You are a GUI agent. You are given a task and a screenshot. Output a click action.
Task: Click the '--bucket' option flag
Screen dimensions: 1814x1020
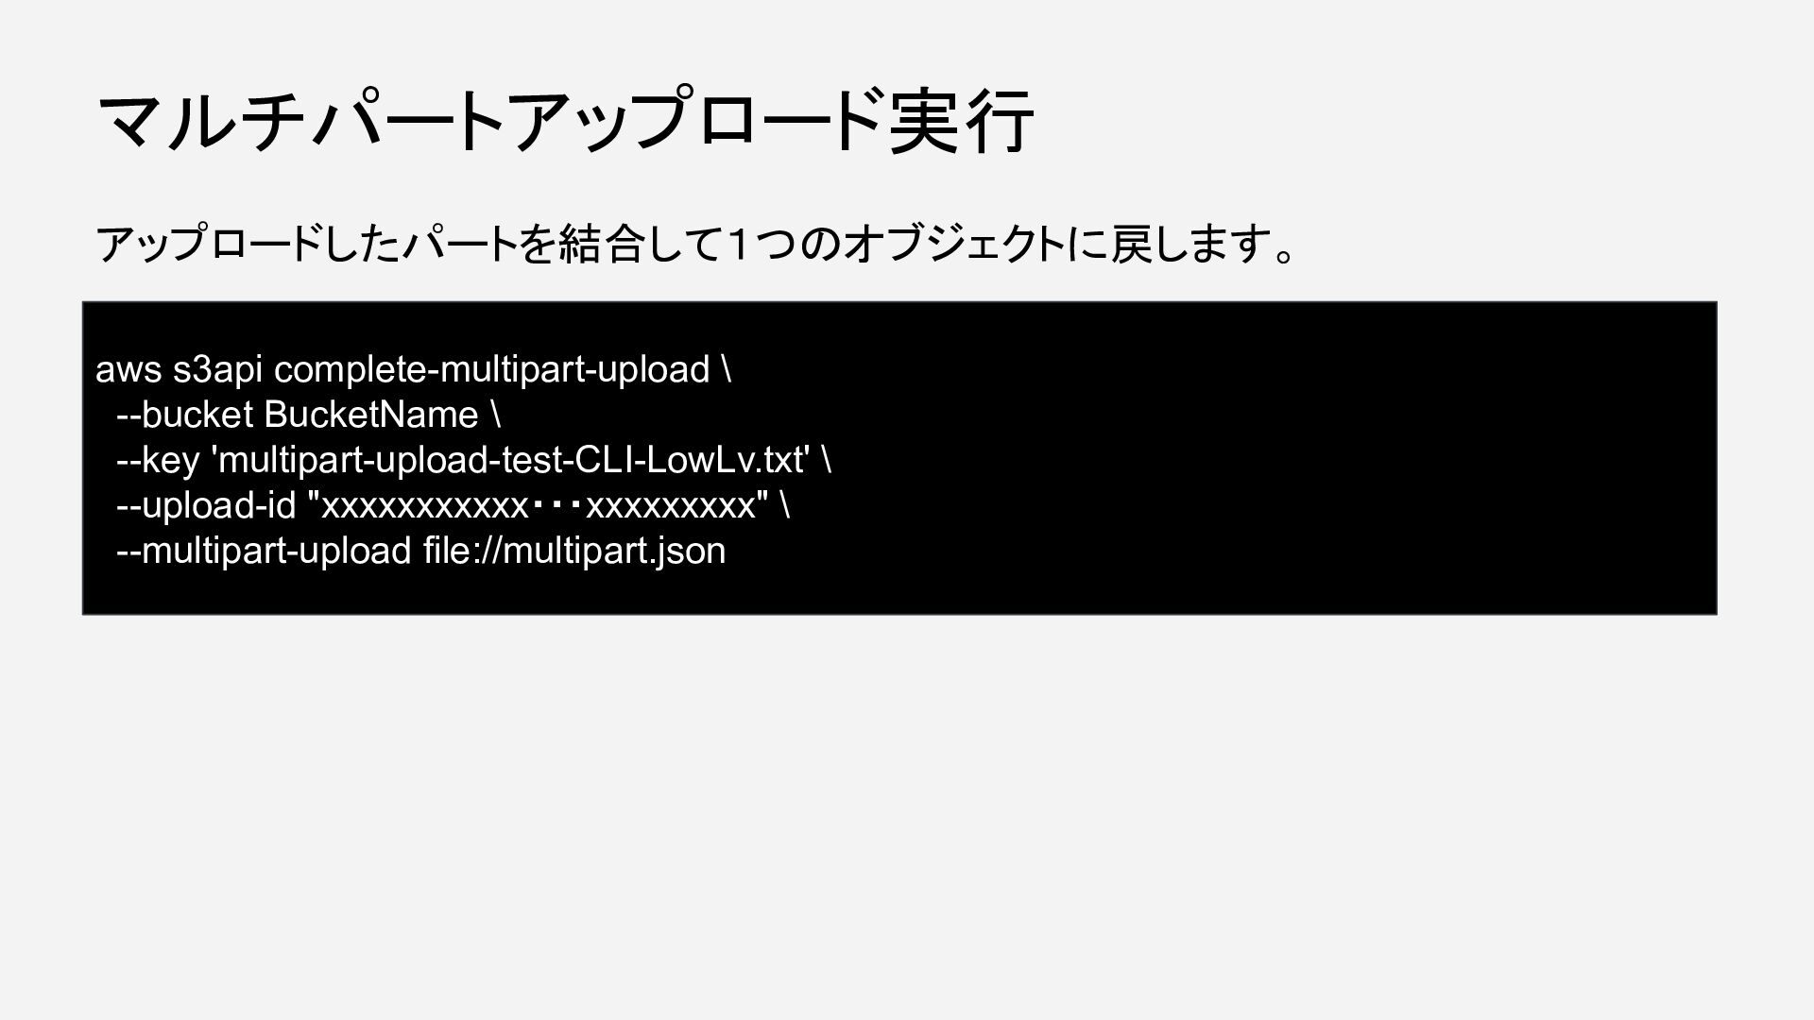184,415
